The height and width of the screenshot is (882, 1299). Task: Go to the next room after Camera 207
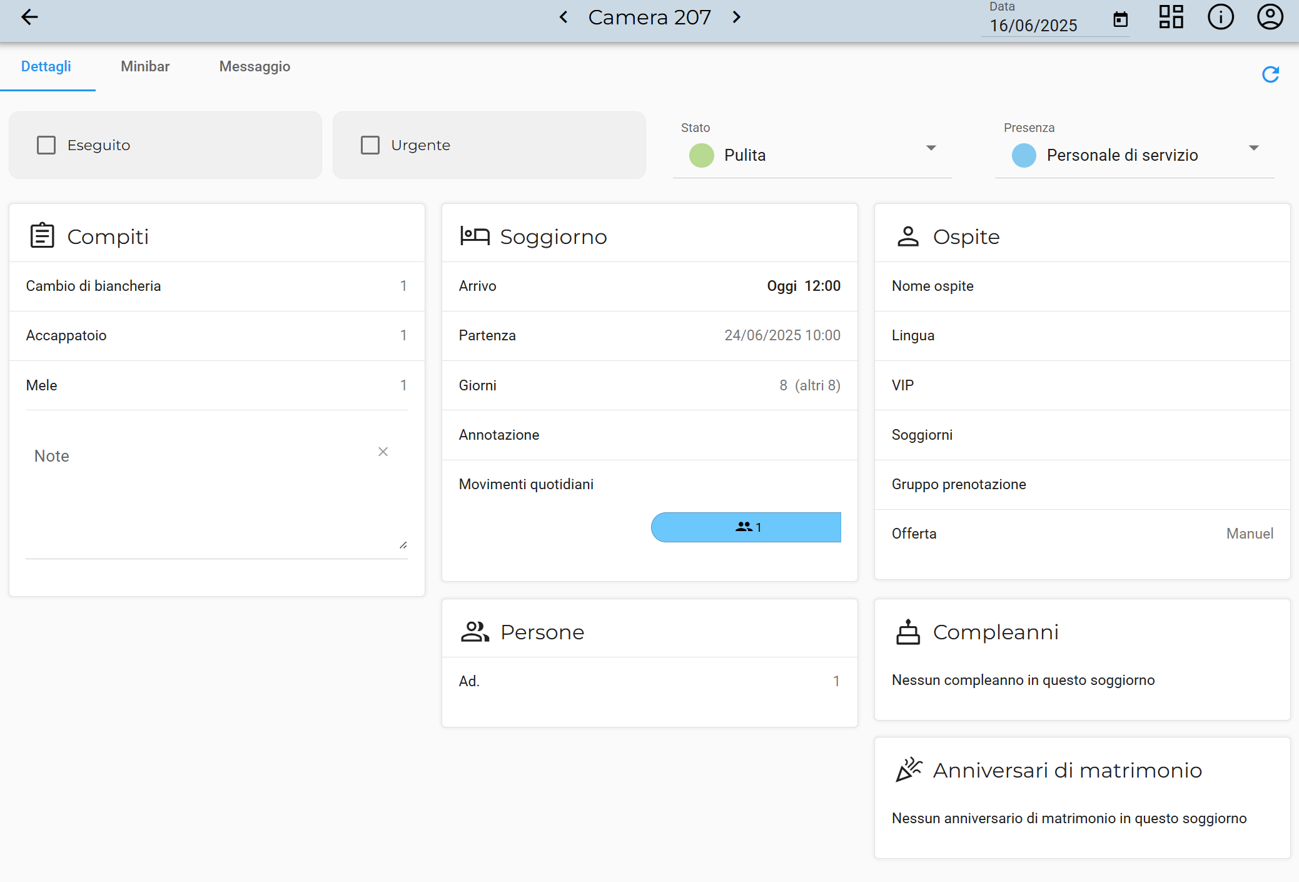pyautogui.click(x=736, y=18)
